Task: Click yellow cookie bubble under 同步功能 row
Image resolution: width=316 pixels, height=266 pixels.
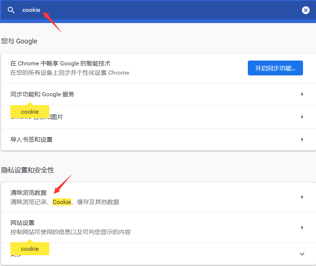Action: point(30,111)
